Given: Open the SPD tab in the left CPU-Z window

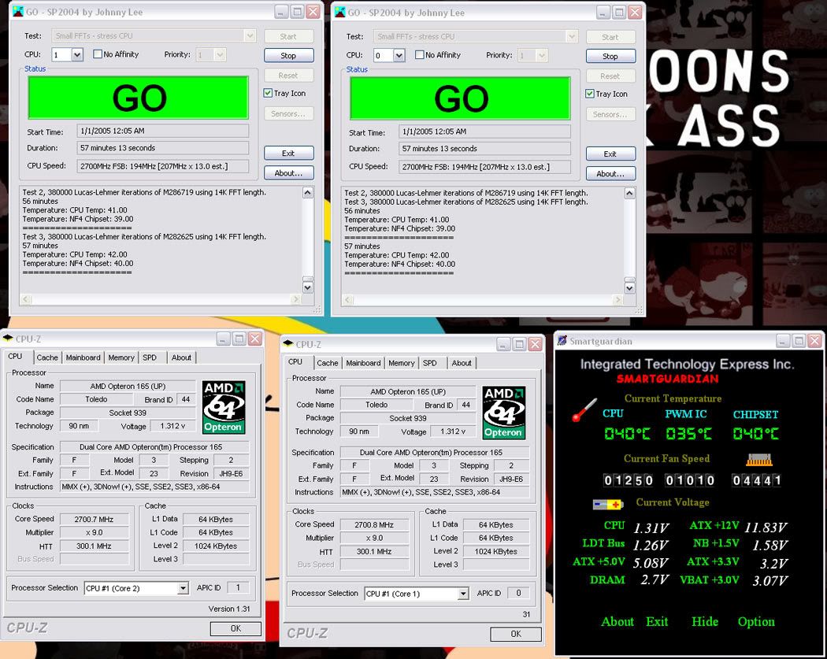Looking at the screenshot, I should click(150, 357).
